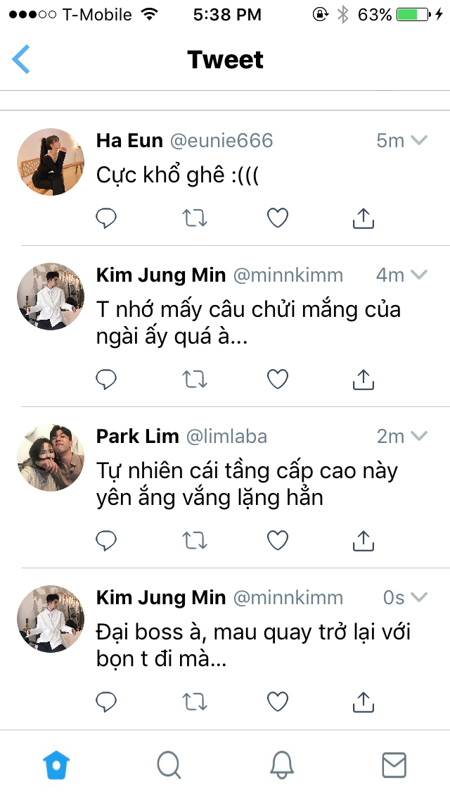Retweet Park Lim's tweet

pyautogui.click(x=195, y=540)
